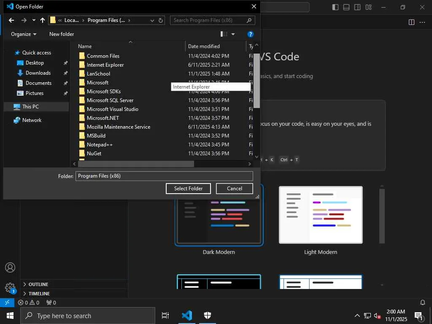
Task: Click the forward navigation arrow
Action: (24, 20)
